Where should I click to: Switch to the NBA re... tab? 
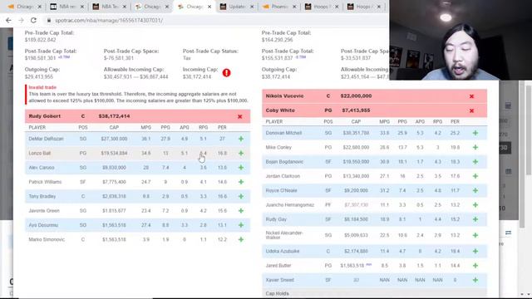66,7
